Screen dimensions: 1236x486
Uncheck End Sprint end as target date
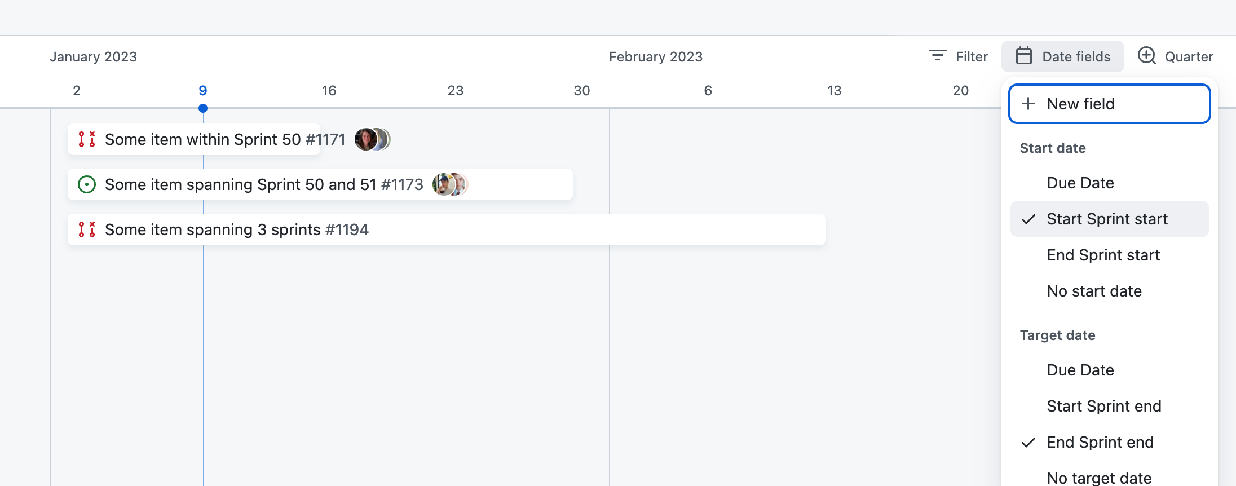pyautogui.click(x=1100, y=442)
